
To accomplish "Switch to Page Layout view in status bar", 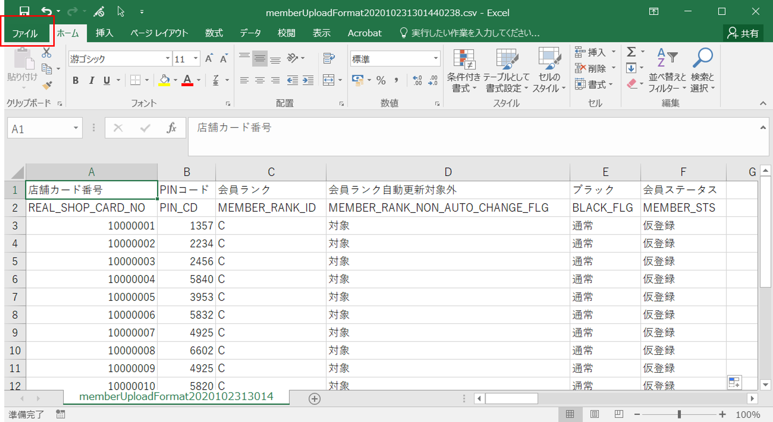I will [594, 414].
